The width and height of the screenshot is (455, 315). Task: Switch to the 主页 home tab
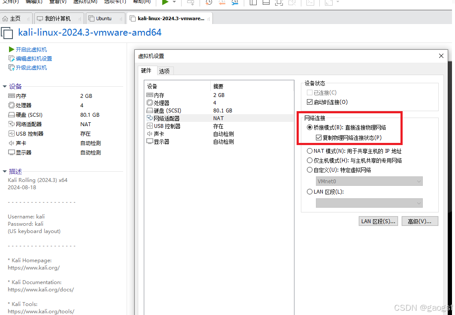(16, 18)
